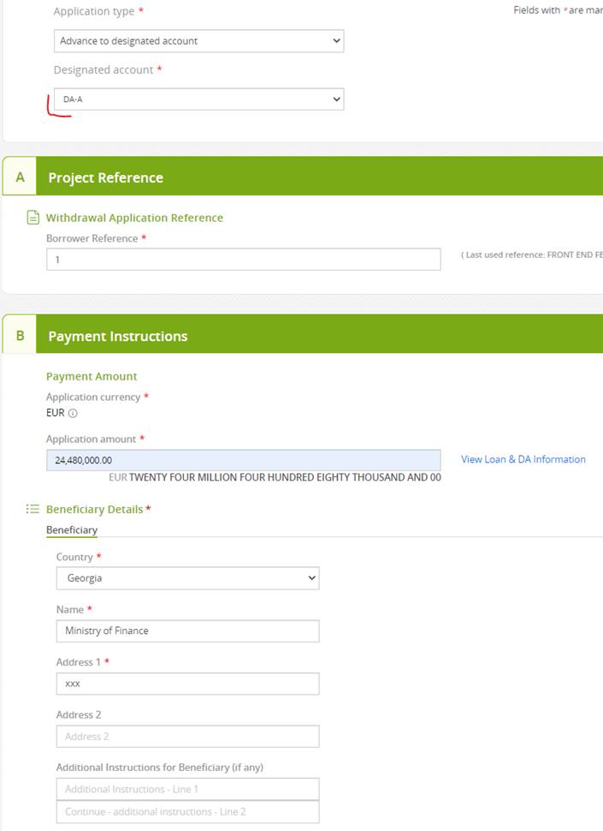The width and height of the screenshot is (603, 831).
Task: Expand the Country dropdown showing Georgia
Action: pyautogui.click(x=187, y=578)
